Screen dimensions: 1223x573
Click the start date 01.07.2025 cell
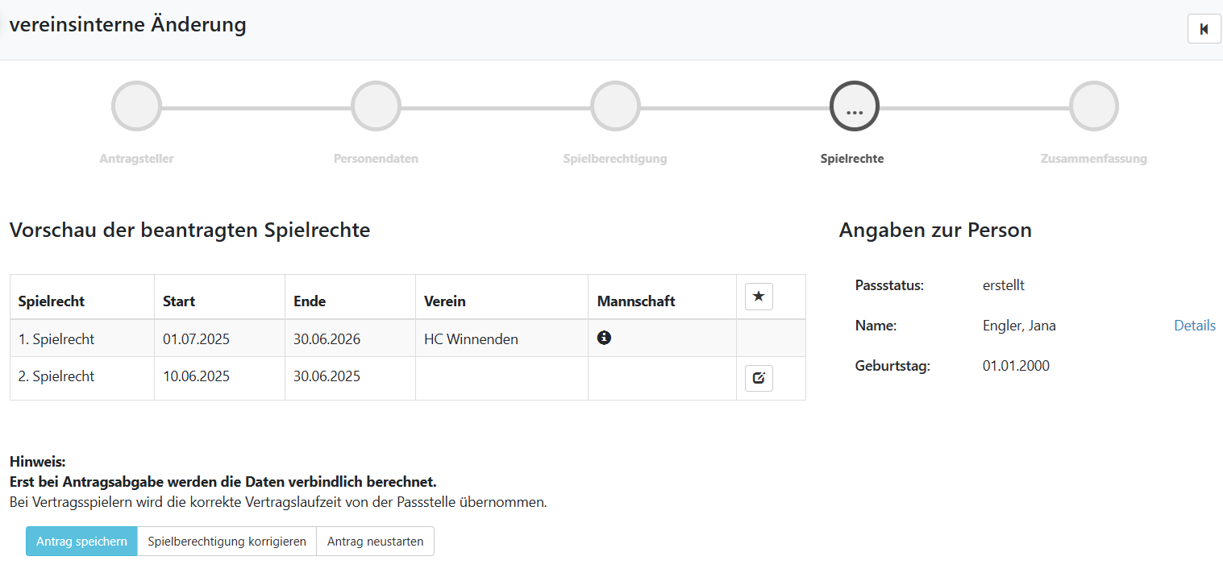pyautogui.click(x=196, y=339)
